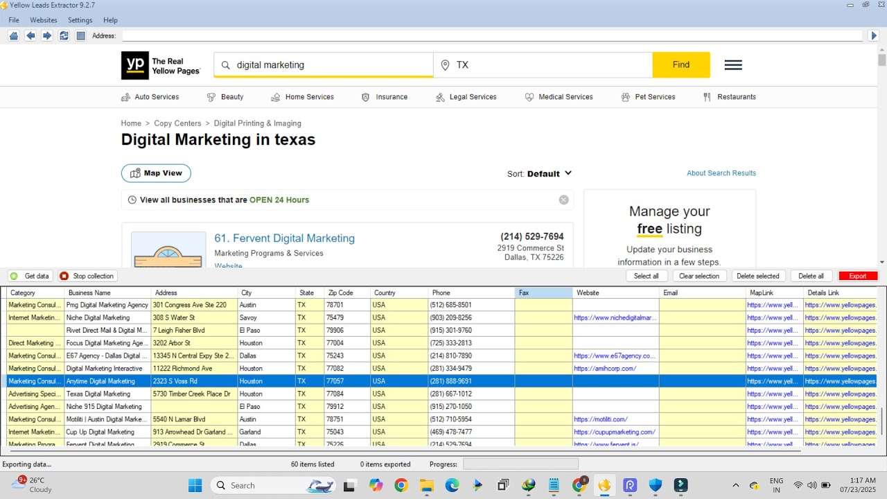887x499 pixels.
Task: Click the yellow Find button
Action: coord(681,65)
